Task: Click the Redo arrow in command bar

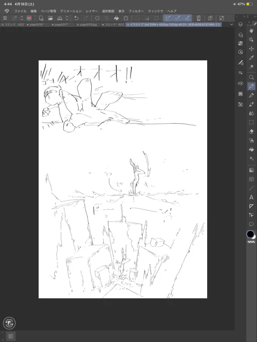Action: pos(86,18)
